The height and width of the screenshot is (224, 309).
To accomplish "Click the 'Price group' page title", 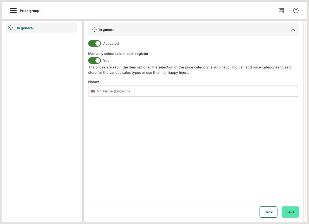I will pyautogui.click(x=29, y=11).
